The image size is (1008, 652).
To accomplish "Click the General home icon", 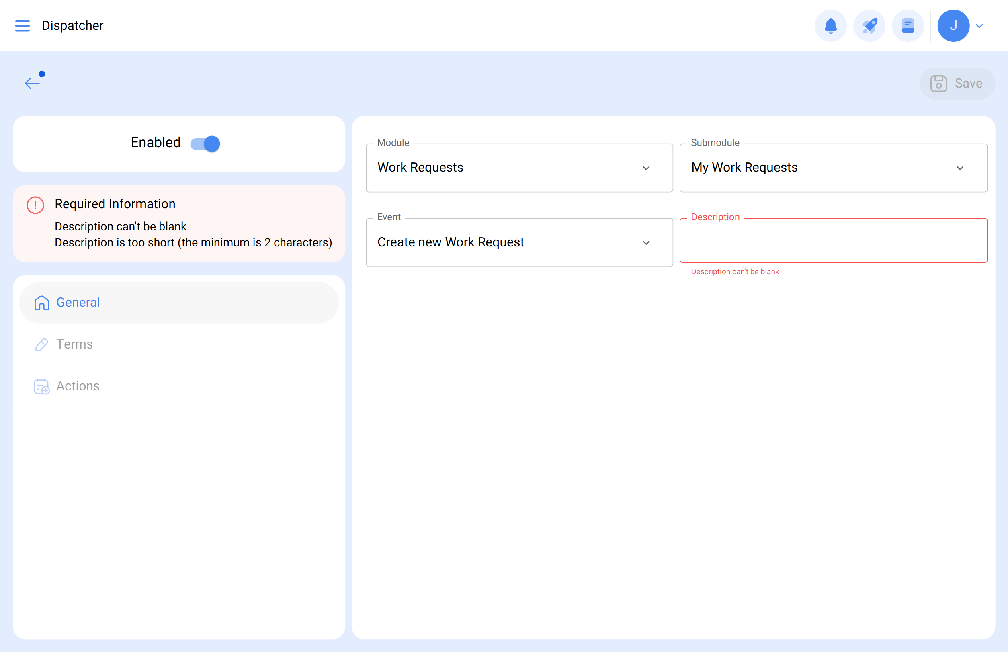I will click(x=41, y=303).
